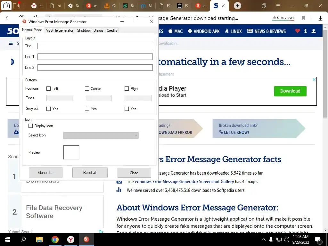
Task: Click the Error Message Generator taskbar icon
Action: [86, 240]
